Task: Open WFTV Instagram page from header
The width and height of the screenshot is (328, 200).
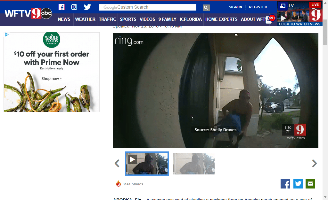Action: 74,7
